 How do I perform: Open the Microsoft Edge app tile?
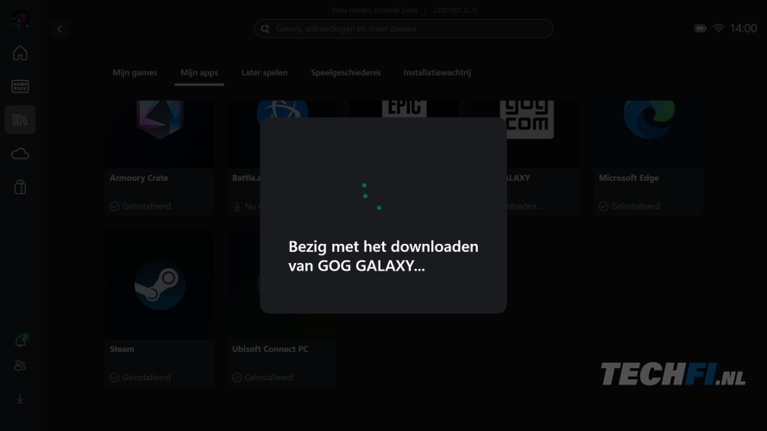point(648,159)
